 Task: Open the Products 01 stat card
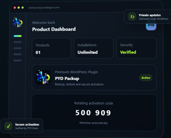click(52, 48)
